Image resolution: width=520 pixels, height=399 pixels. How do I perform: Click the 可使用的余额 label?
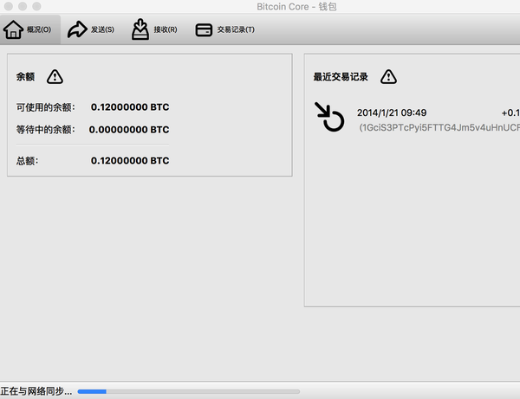[x=46, y=107]
